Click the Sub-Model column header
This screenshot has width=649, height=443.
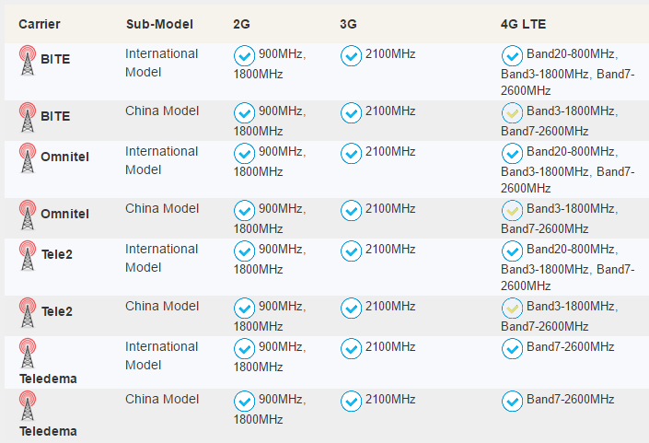pyautogui.click(x=159, y=24)
